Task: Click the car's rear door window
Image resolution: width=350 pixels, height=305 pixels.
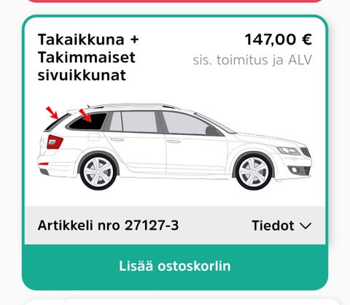Action: [139, 122]
